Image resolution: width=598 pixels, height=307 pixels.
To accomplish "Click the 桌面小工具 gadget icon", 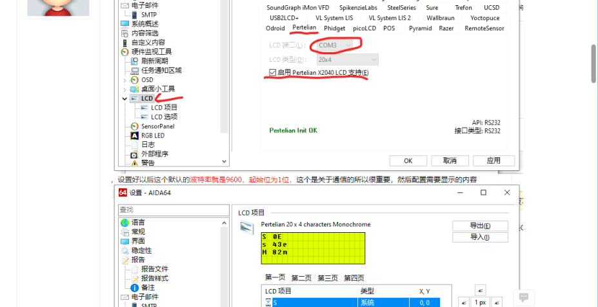I will 134,89.
